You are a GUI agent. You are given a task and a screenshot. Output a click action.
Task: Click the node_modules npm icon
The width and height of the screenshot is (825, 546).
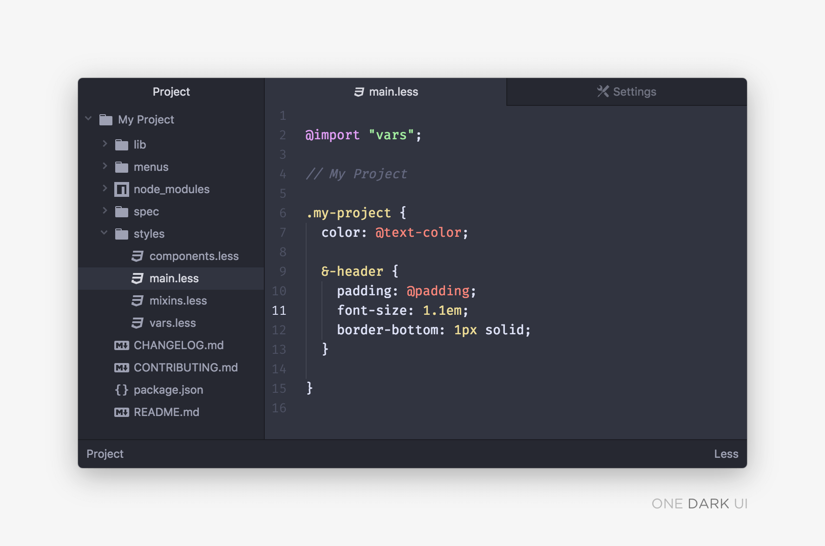(x=122, y=189)
